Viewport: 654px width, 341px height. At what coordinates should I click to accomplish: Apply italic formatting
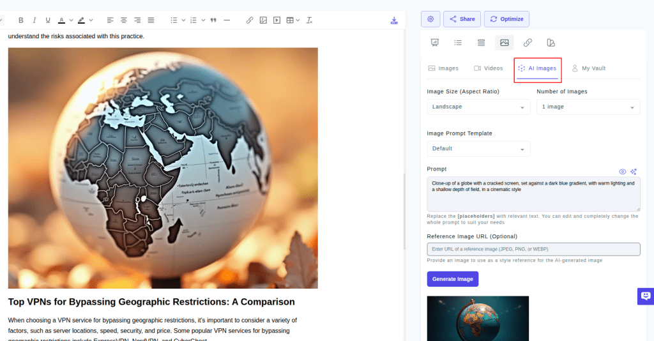34,20
